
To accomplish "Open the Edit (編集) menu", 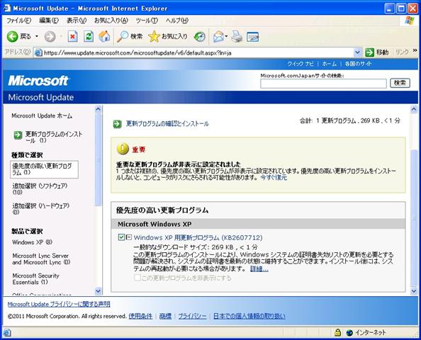I will (49, 21).
